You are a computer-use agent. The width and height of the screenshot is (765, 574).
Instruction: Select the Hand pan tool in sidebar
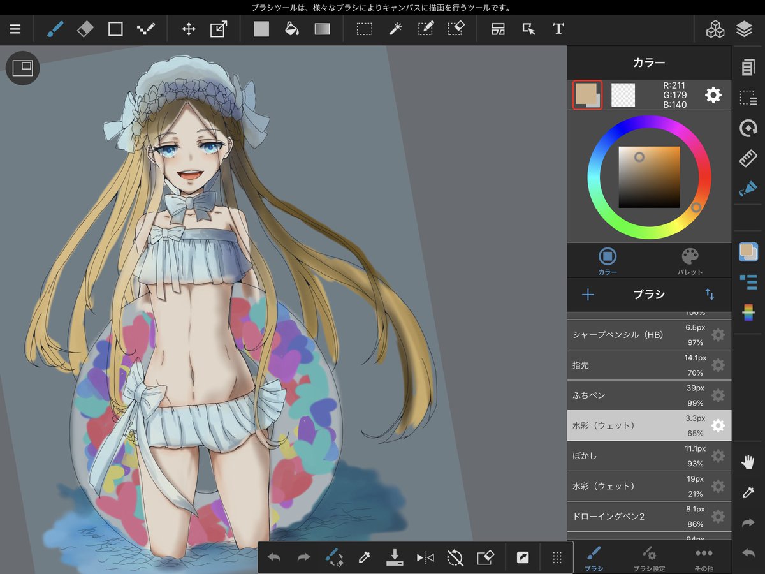748,462
